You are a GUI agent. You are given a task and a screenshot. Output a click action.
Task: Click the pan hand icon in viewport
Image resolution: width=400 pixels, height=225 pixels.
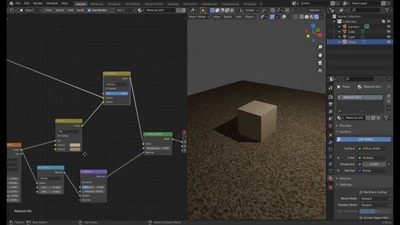coord(320,55)
